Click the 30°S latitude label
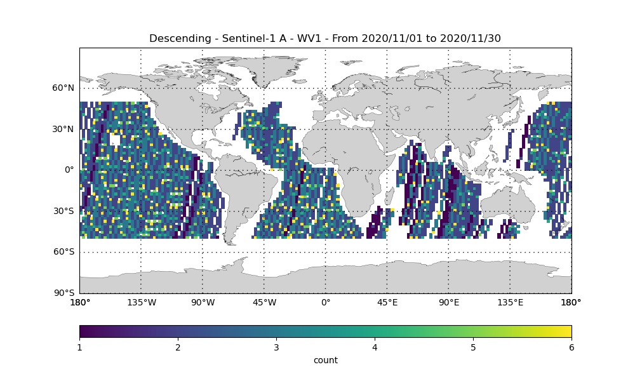635x381 pixels. pos(63,211)
